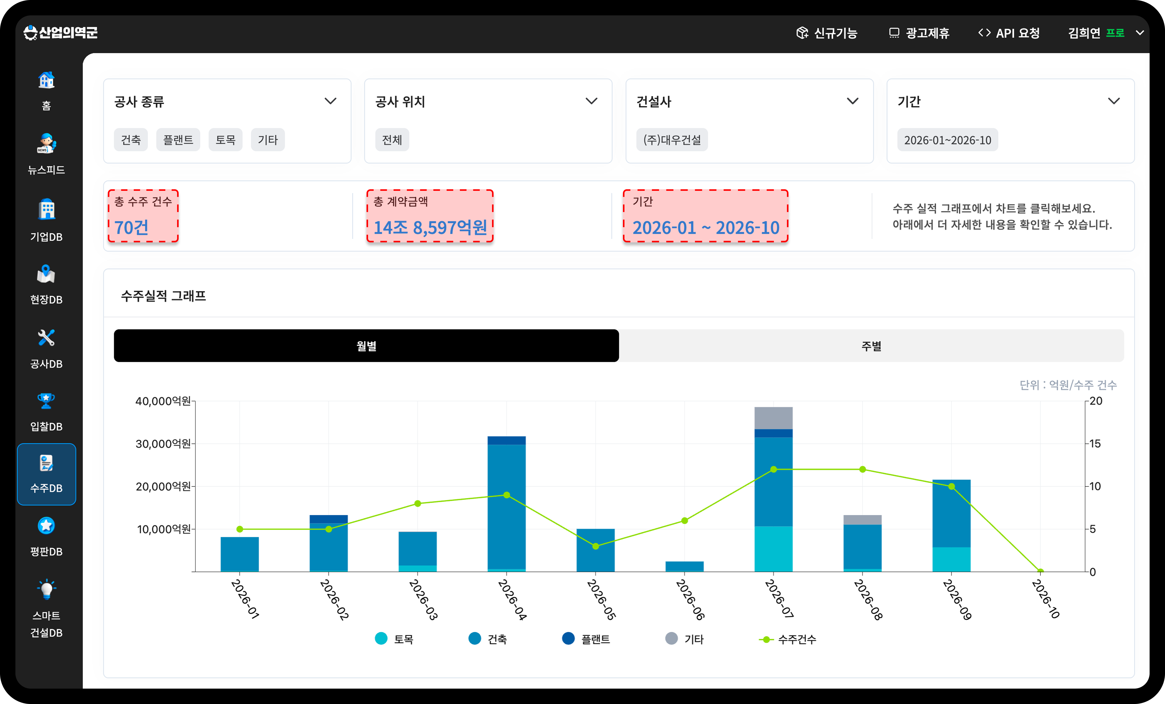Click the 산업의역군 logo

click(x=61, y=33)
